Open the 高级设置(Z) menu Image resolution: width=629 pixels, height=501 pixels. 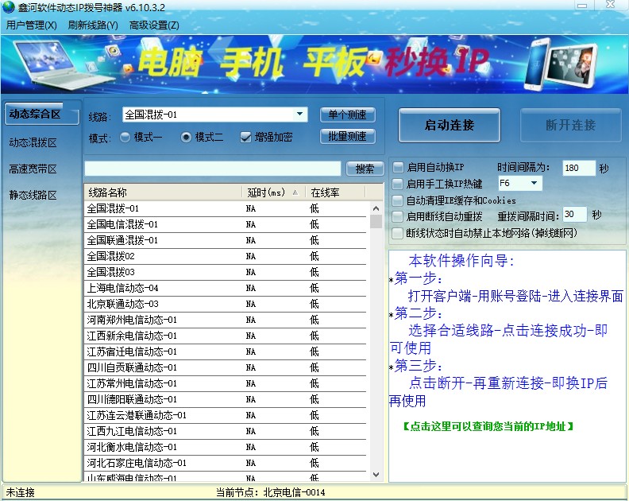point(154,25)
